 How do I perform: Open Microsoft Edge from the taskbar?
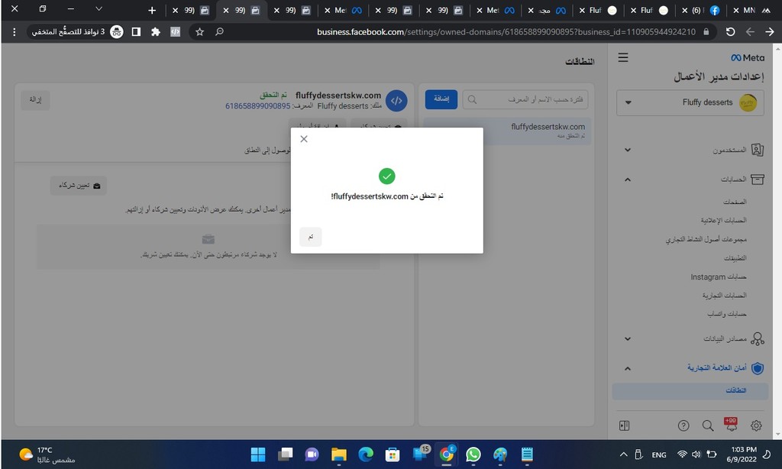tap(366, 454)
